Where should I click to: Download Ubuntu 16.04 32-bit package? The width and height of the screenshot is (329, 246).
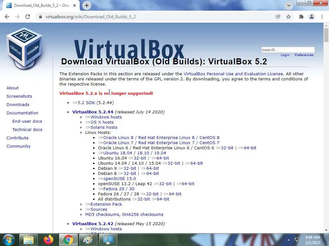tap(138, 158)
